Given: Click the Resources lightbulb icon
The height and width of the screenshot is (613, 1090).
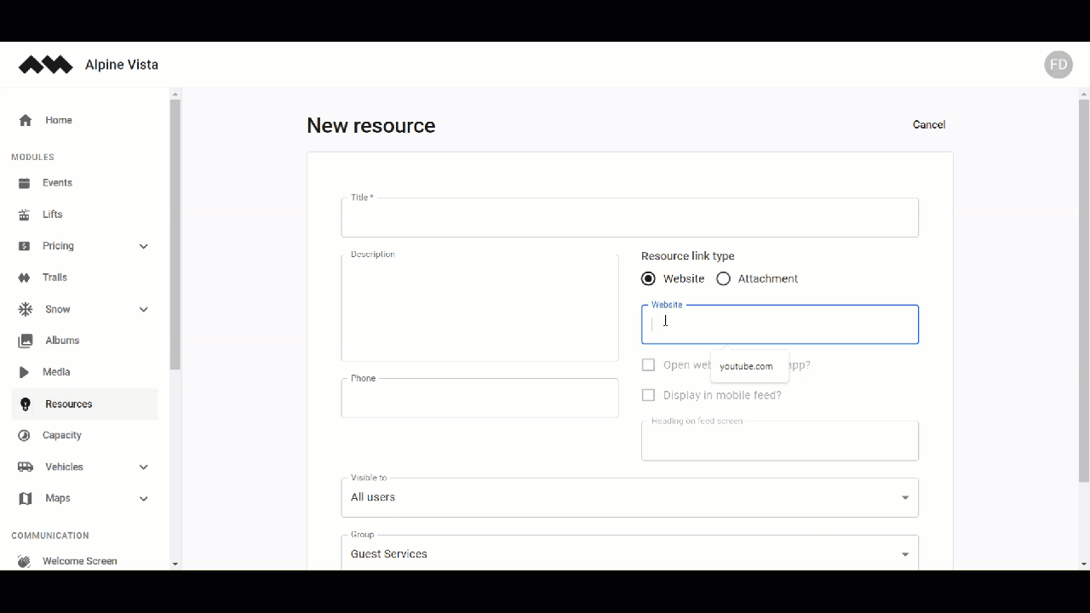Looking at the screenshot, I should coord(26,404).
